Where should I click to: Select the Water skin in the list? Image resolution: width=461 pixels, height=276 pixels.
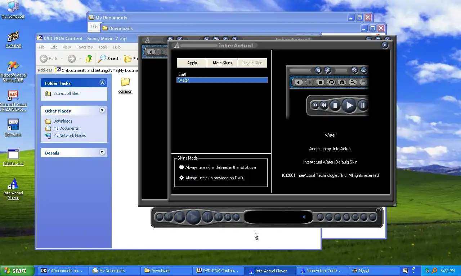pos(222,80)
